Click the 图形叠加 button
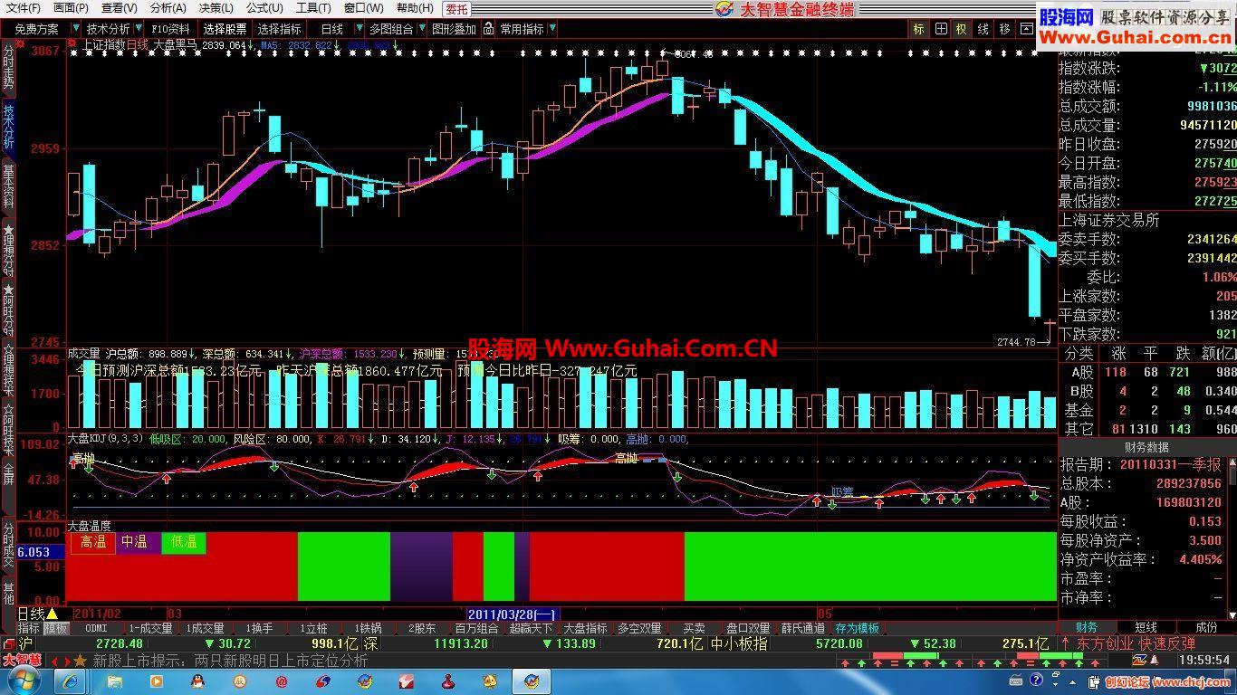Image resolution: width=1237 pixels, height=695 pixels. [x=454, y=29]
